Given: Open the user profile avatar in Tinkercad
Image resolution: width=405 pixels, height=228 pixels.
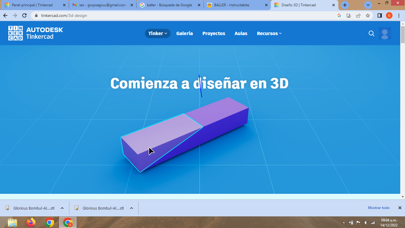Looking at the screenshot, I should pos(385,34).
